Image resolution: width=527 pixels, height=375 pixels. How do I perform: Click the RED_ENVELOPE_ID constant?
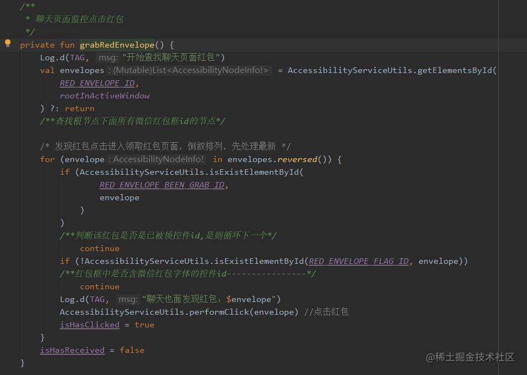97,84
